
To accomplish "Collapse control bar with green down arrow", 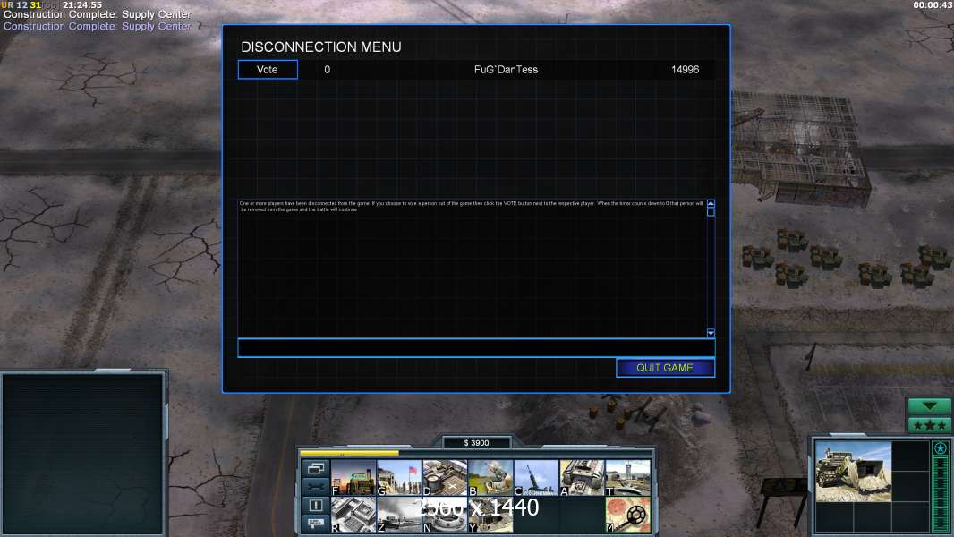I will 929,405.
